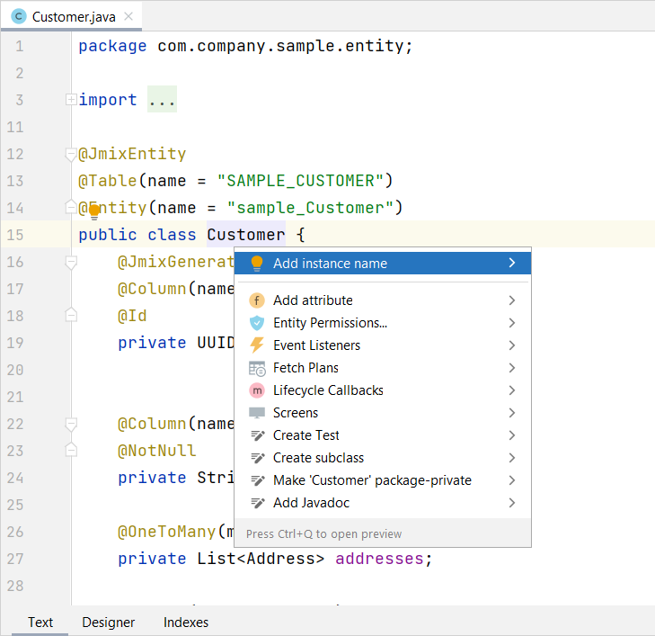Screen dimensions: 655x636
Task: Click lightbulb icon beside Add instance name
Action: tap(257, 264)
